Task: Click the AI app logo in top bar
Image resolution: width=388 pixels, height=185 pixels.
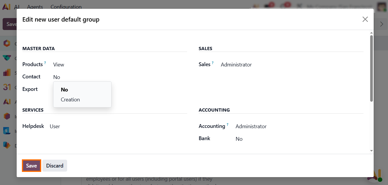Action: (6, 7)
